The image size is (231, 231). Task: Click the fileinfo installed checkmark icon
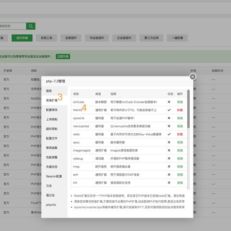169,110
